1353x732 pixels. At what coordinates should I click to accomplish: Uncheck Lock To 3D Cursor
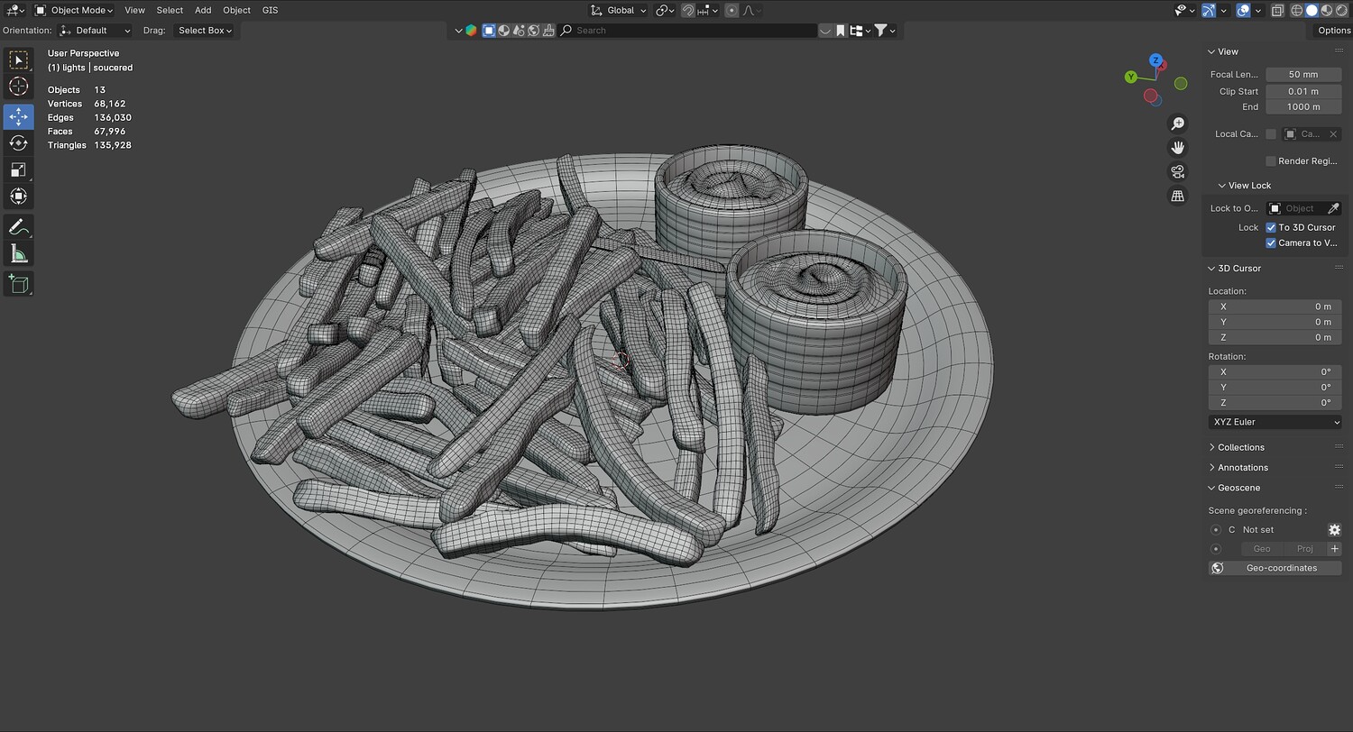tap(1271, 227)
